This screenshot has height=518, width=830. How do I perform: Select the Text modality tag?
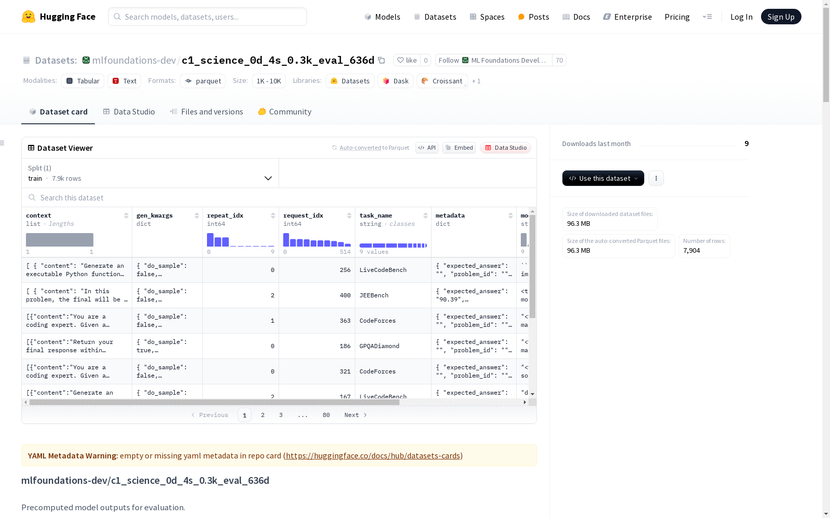(125, 81)
